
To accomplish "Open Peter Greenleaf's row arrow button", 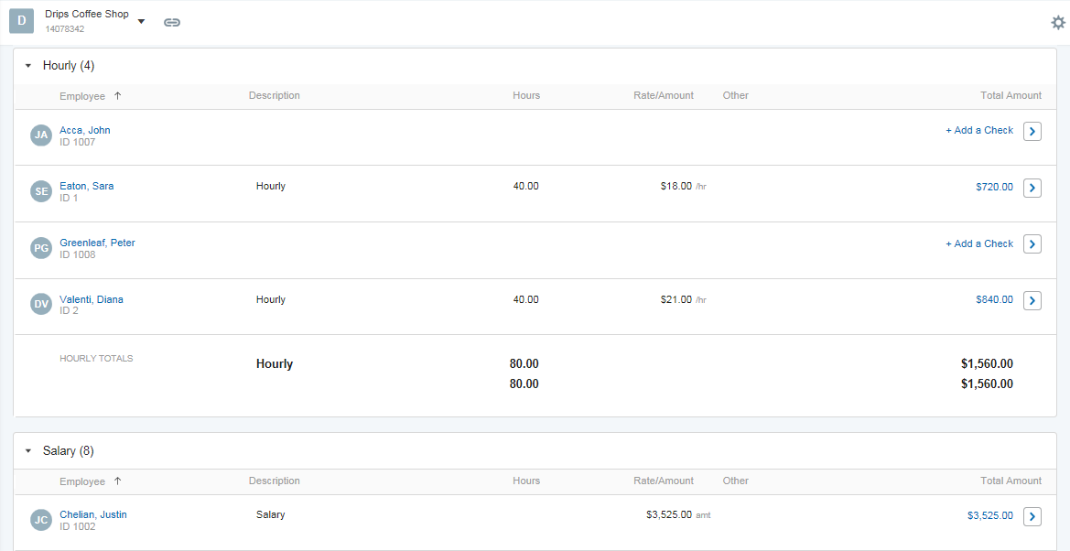I will (x=1032, y=243).
